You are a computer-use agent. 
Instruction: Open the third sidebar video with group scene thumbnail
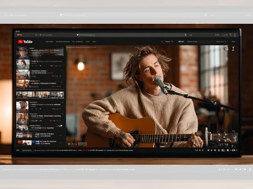point(40,74)
